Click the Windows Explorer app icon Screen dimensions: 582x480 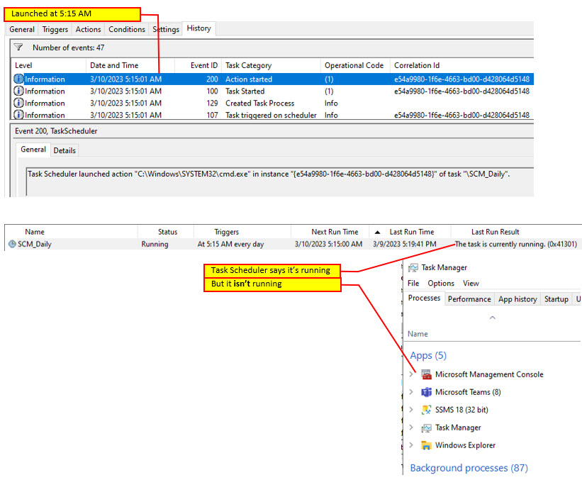(x=425, y=446)
